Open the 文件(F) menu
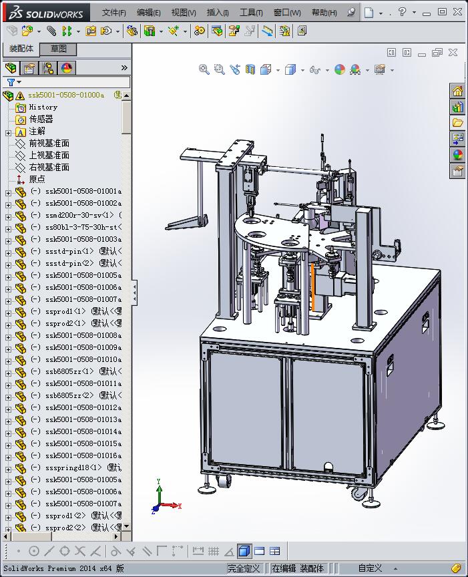 [x=113, y=13]
